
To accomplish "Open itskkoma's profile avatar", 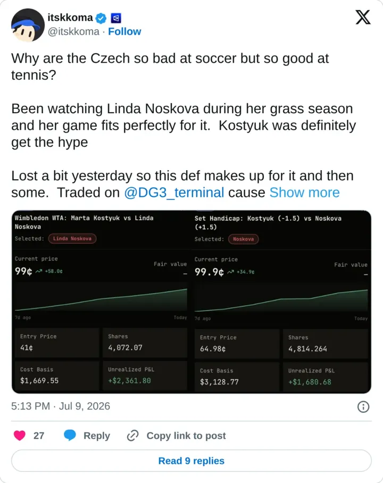I will point(28,25).
